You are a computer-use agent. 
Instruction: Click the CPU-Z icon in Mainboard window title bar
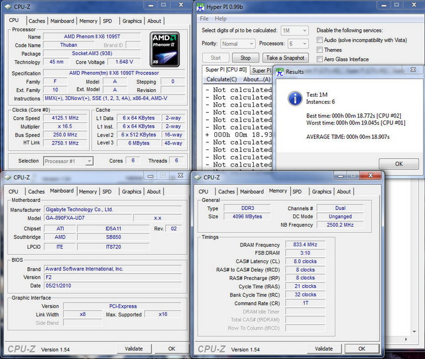tap(8, 177)
